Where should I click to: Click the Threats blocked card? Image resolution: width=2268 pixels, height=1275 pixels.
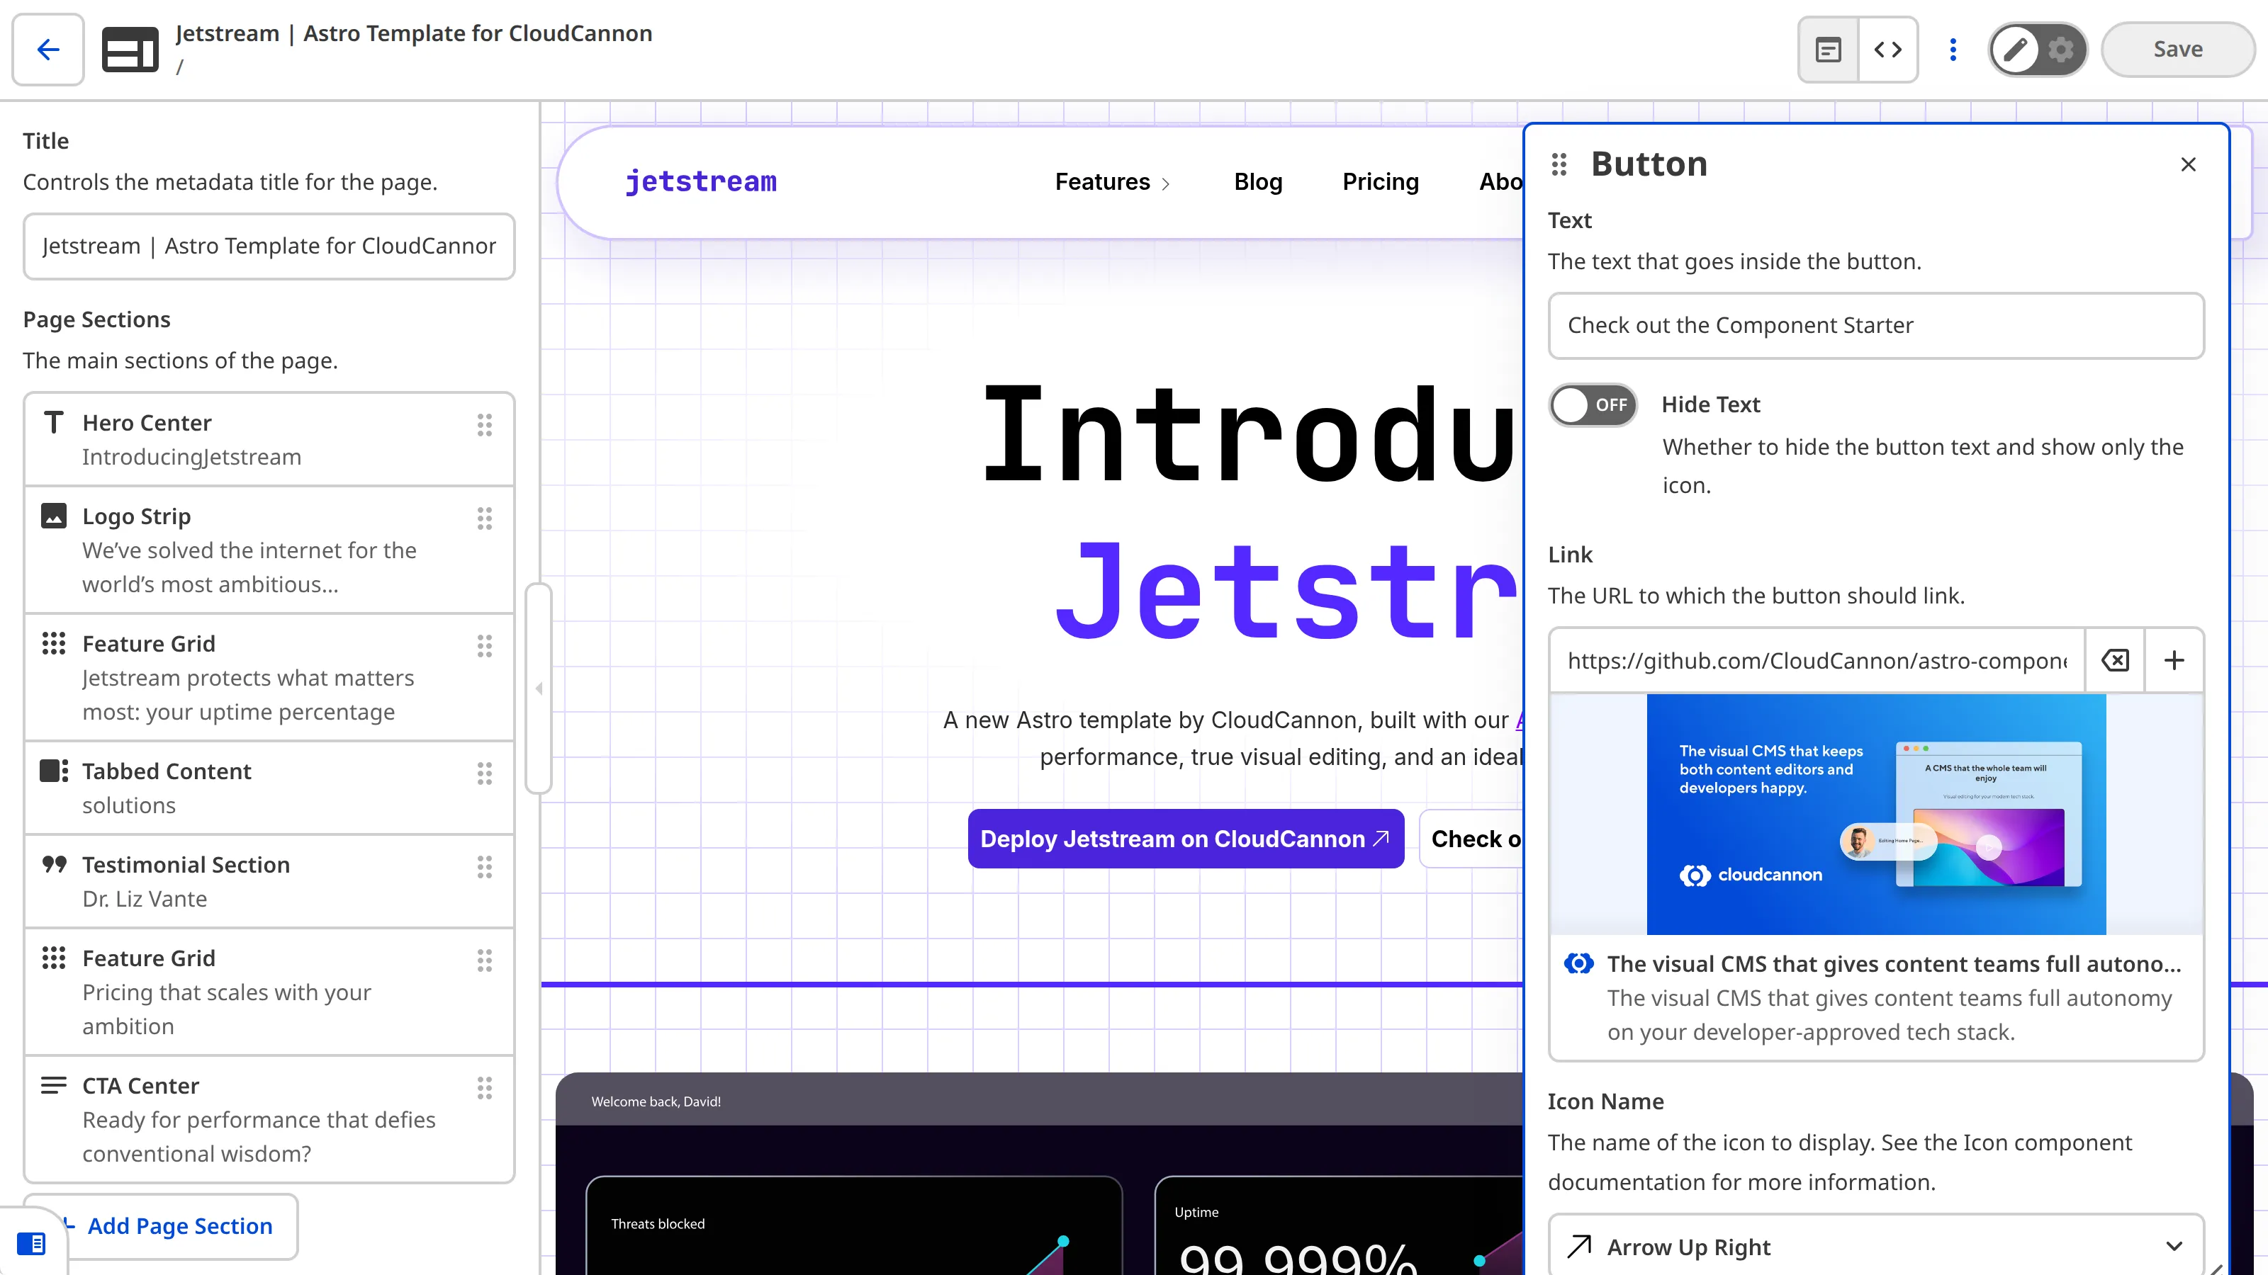click(854, 1225)
